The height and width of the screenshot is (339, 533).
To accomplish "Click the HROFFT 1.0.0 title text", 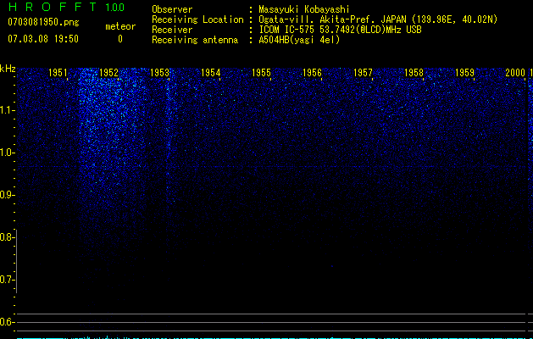I will tap(67, 7).
